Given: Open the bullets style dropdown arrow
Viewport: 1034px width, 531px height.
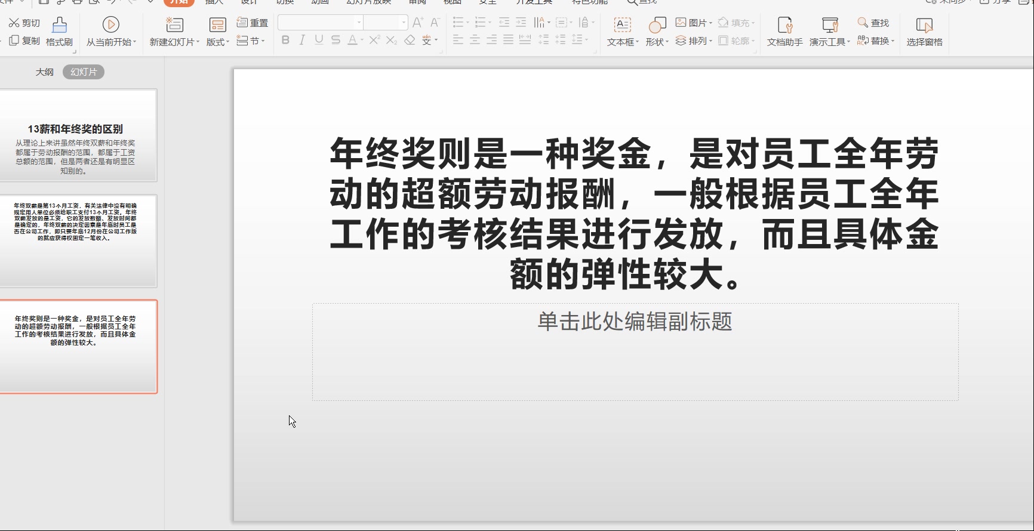Looking at the screenshot, I should pyautogui.click(x=467, y=23).
